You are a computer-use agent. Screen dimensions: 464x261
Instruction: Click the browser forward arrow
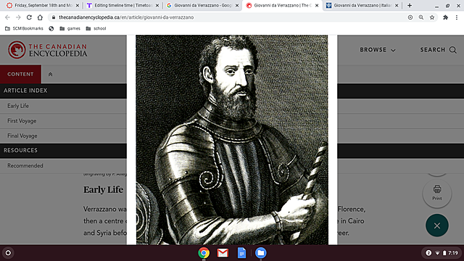coord(18,17)
